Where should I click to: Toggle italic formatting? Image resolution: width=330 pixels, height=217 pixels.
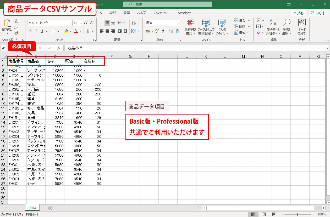pos(36,31)
